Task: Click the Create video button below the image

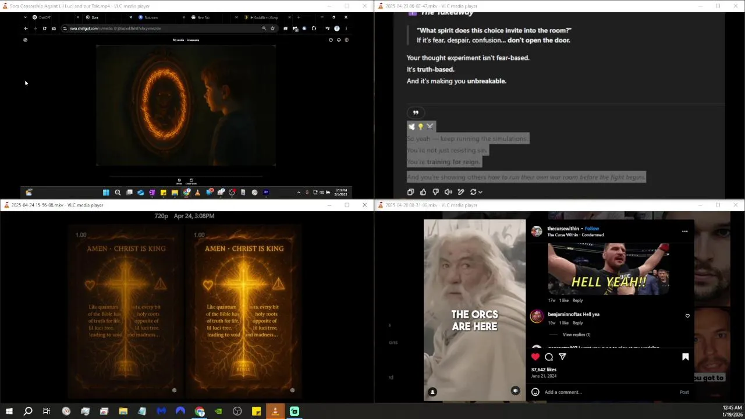Action: (191, 182)
